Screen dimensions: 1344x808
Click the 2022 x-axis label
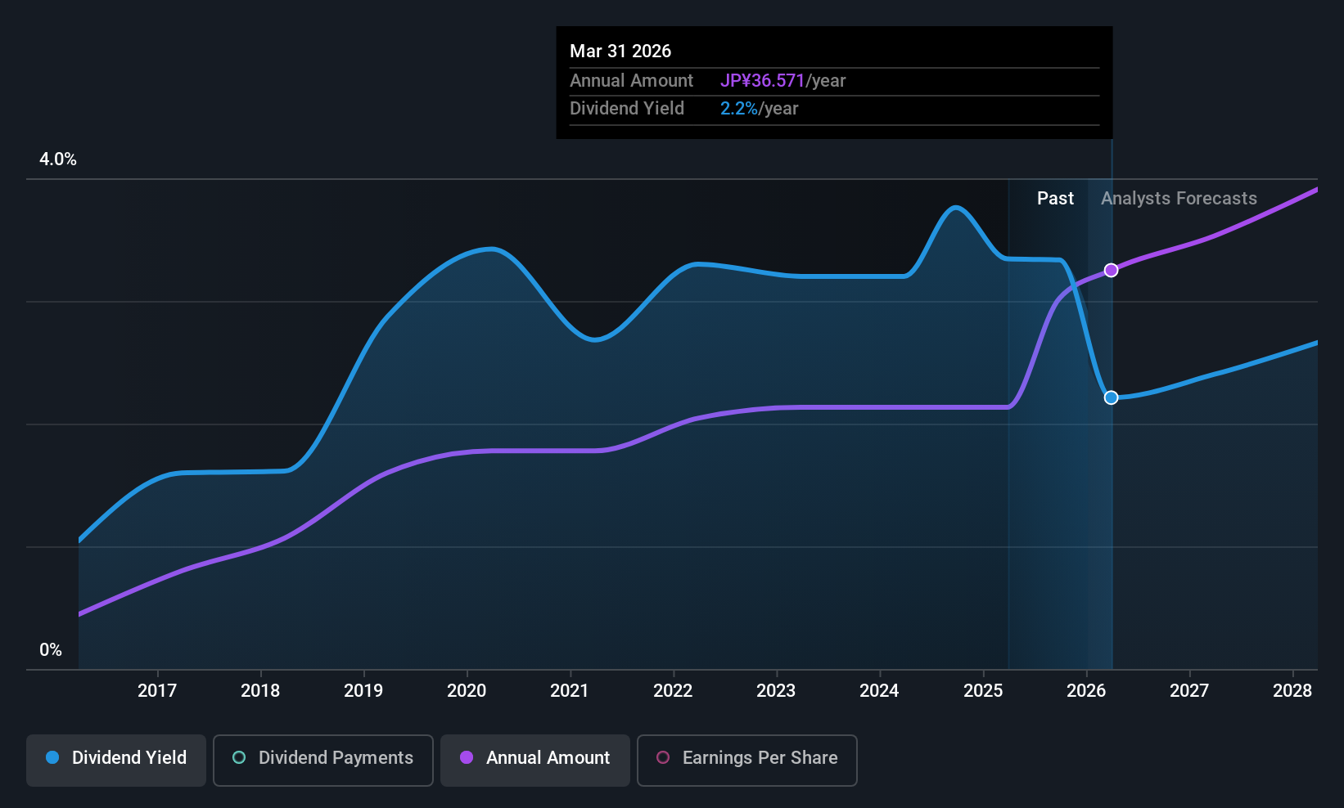673,691
